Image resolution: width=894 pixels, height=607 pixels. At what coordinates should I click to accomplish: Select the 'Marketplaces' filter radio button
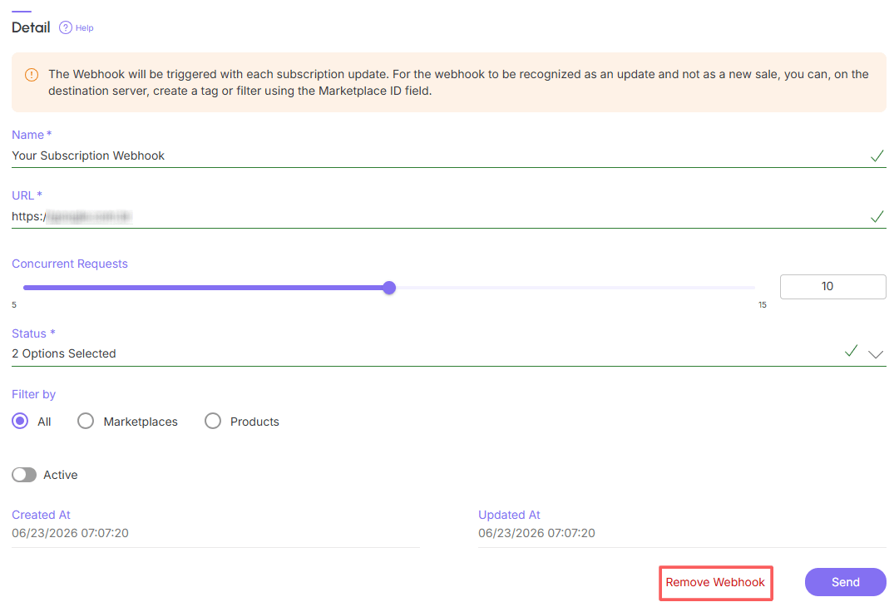click(86, 422)
